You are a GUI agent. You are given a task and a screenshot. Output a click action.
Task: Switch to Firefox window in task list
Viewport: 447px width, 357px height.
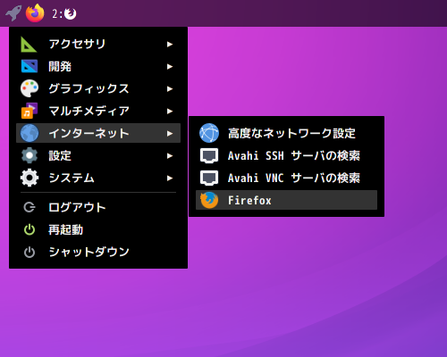[71, 13]
